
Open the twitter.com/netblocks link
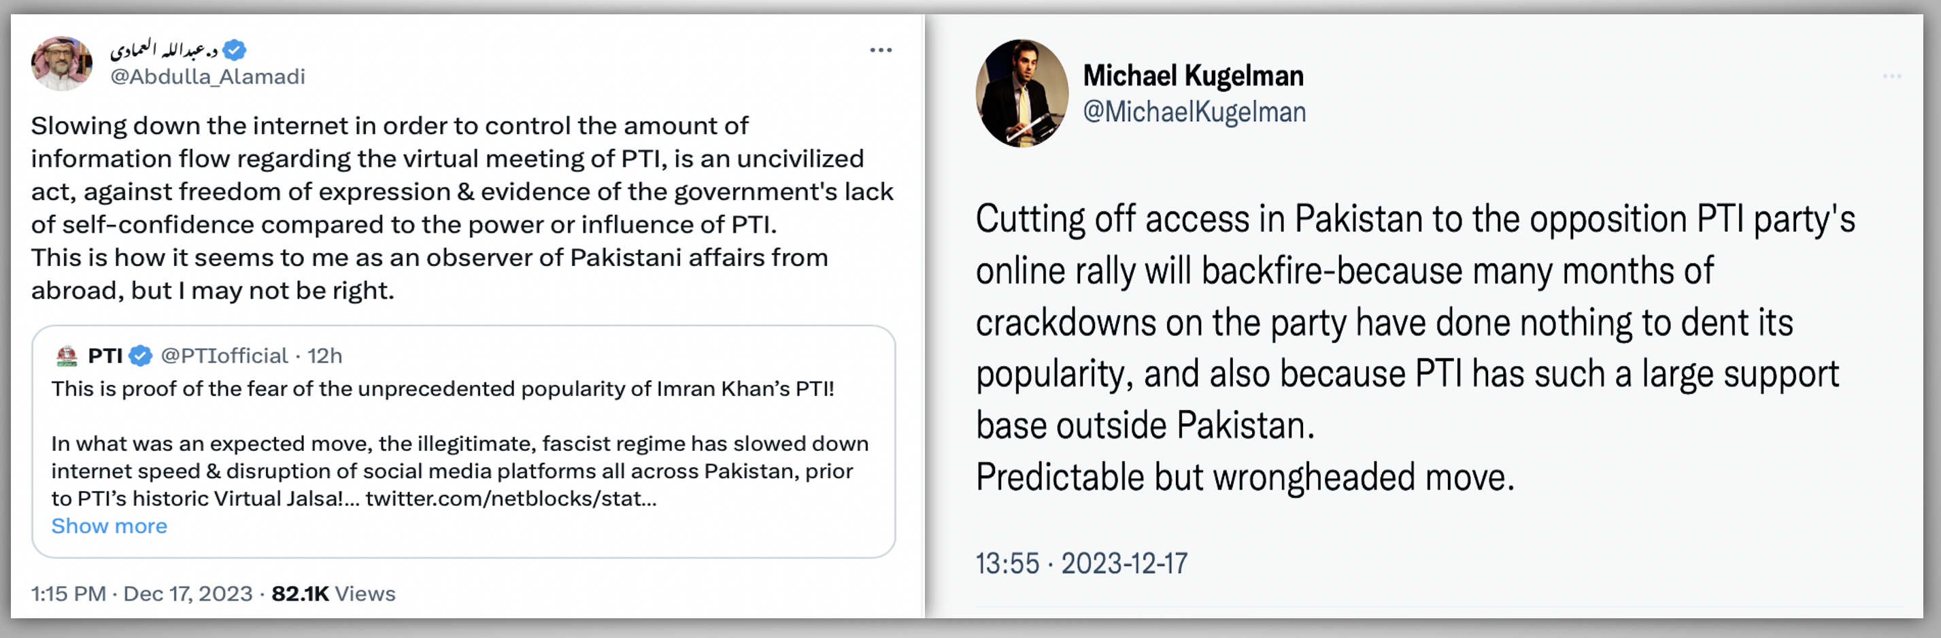pos(511,499)
